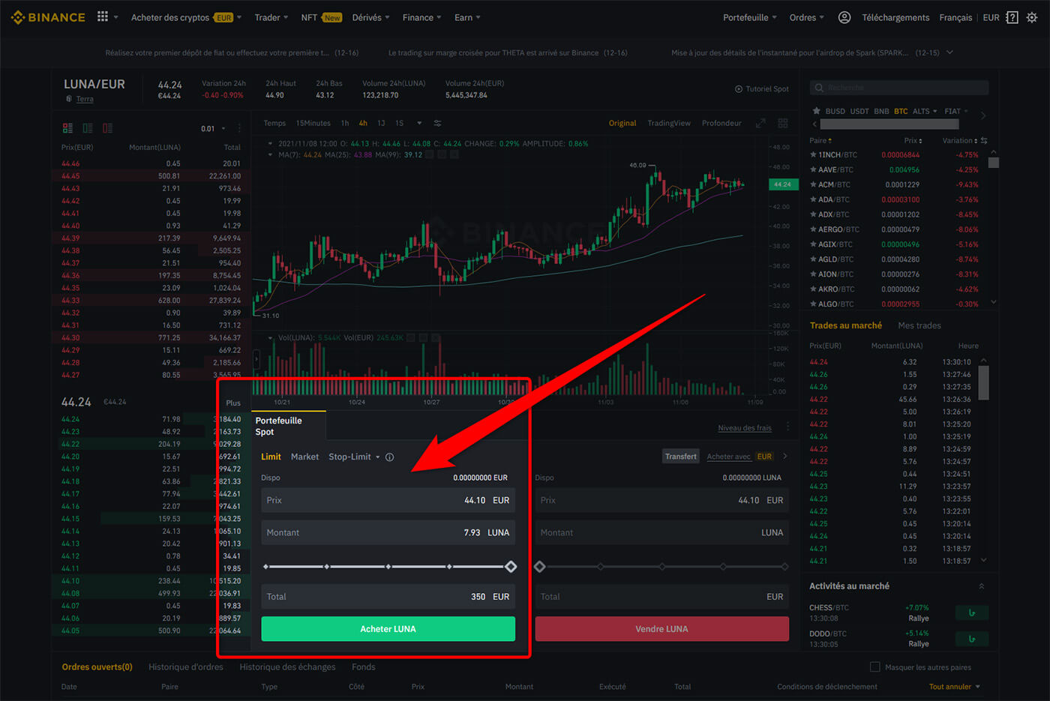Open fee level three-dots menu
The image size is (1050, 701).
[x=787, y=427]
